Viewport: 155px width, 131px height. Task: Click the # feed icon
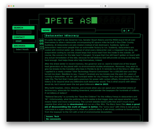(x=129, y=31)
